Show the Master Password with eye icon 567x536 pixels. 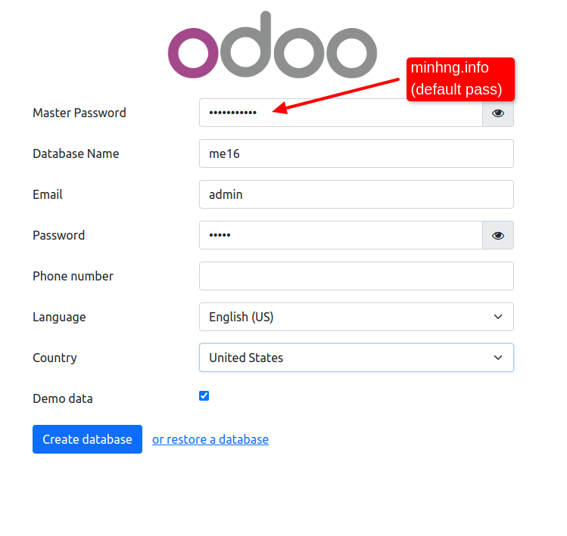498,113
